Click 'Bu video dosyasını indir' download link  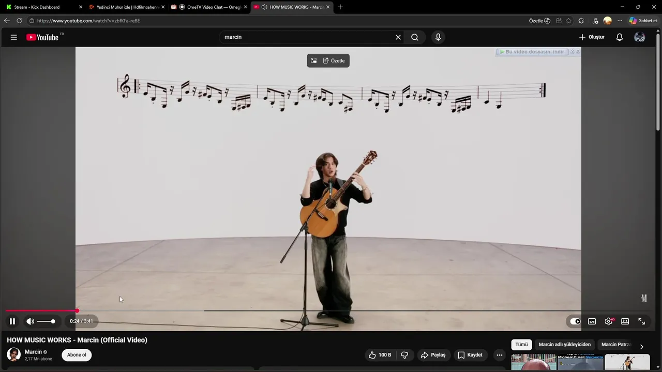[532, 52]
